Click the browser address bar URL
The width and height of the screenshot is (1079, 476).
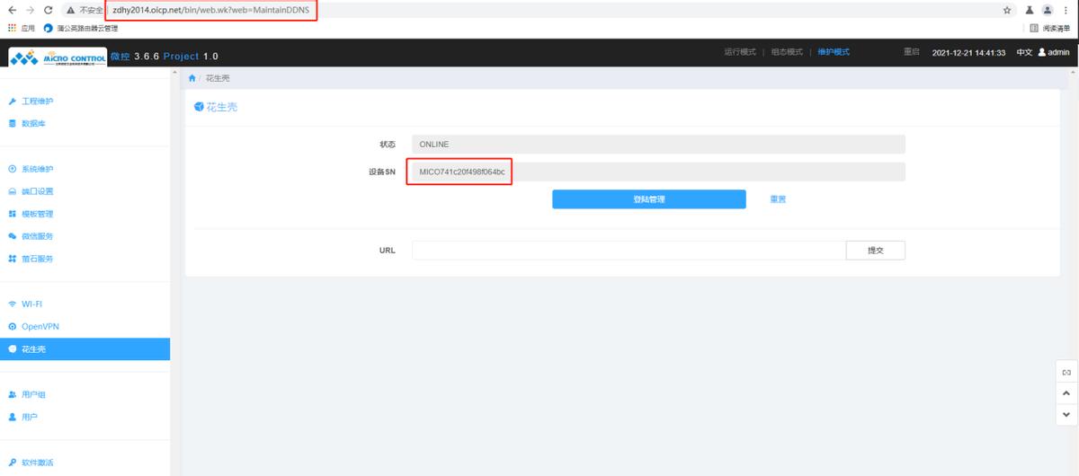[x=211, y=10]
